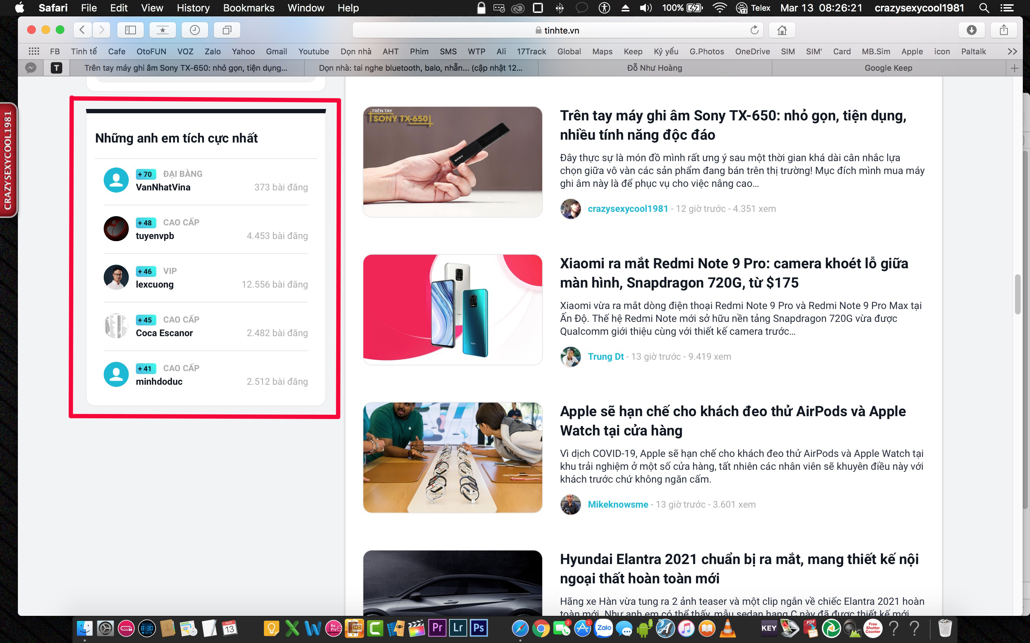Click the Redmi Note 9 Pro thumbnail
The height and width of the screenshot is (643, 1030).
pos(452,310)
